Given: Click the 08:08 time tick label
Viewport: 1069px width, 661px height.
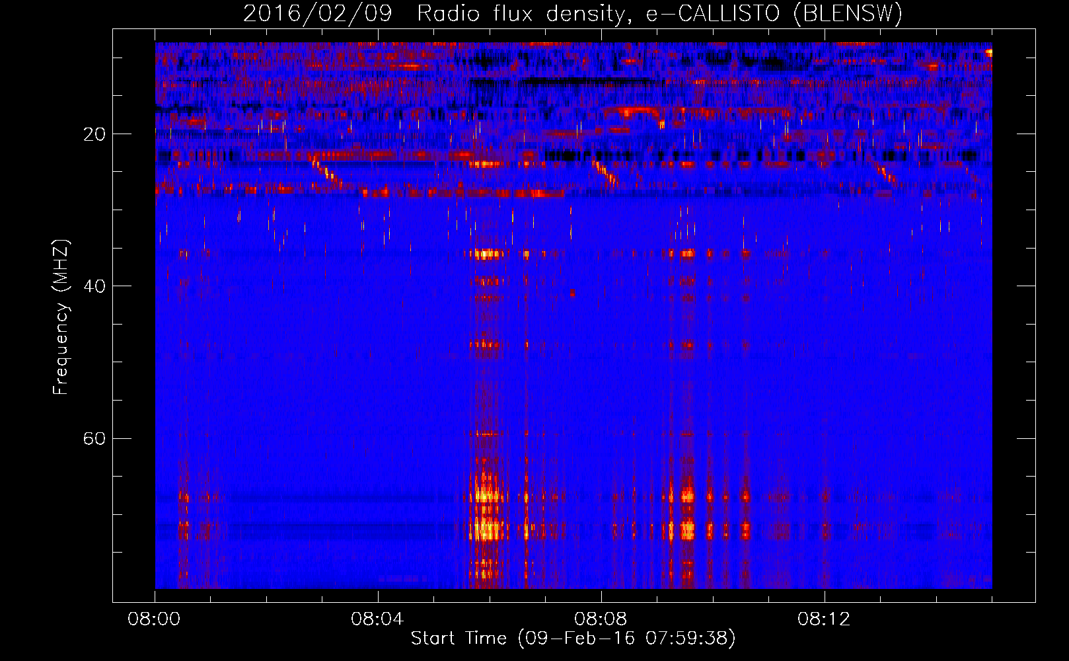Looking at the screenshot, I should pos(601,619).
